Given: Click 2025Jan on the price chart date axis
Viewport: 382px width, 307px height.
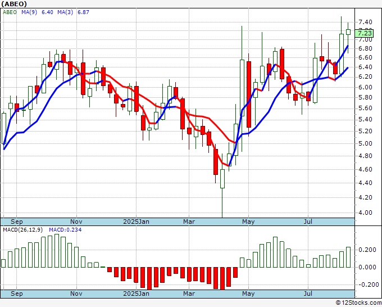Looking at the screenshot, I should [x=136, y=222].
